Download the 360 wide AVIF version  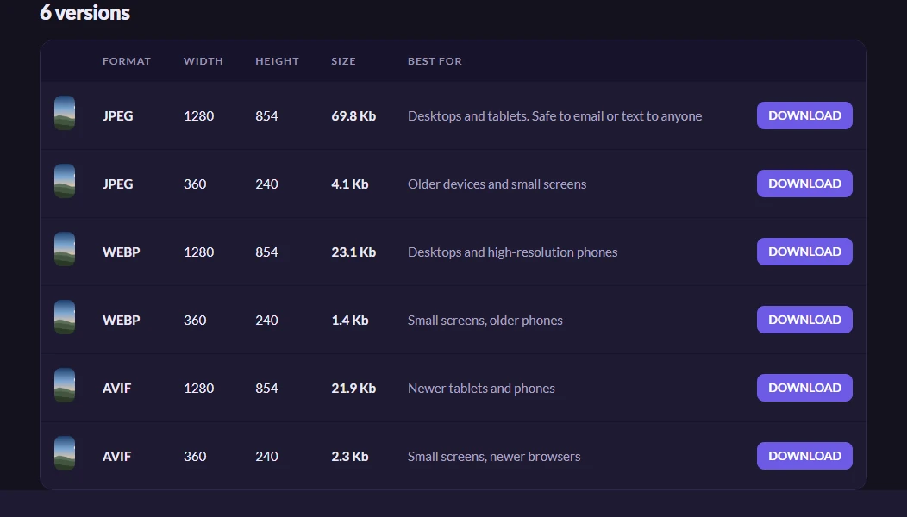(804, 456)
